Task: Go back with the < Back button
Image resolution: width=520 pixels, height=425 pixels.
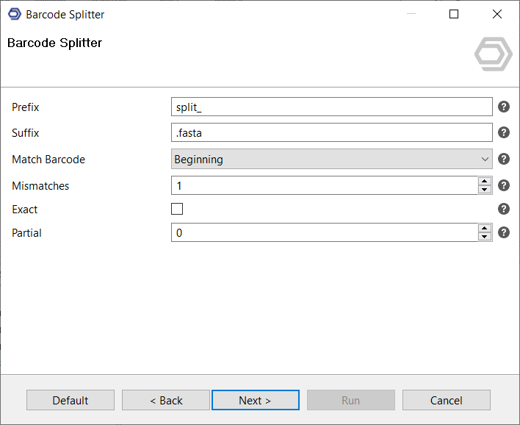Action: pyautogui.click(x=166, y=400)
